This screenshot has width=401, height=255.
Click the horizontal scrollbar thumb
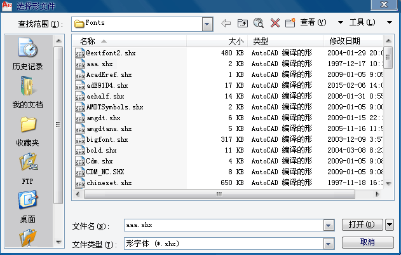(219, 195)
